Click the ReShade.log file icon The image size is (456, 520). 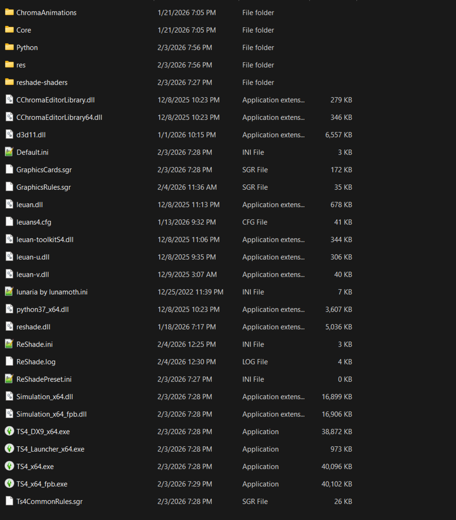coord(9,362)
